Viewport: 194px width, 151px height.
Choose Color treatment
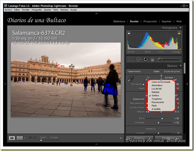tap(156, 71)
